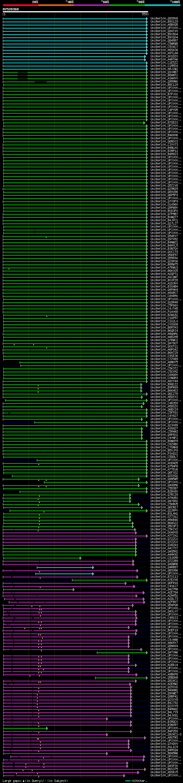Open hit UniRef100_Q54EV7
The image size is (183, 783).
164,236
